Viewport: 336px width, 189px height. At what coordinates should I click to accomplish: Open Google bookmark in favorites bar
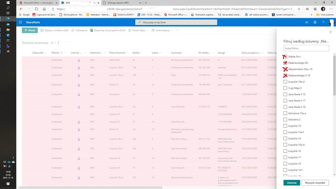pos(24,15)
